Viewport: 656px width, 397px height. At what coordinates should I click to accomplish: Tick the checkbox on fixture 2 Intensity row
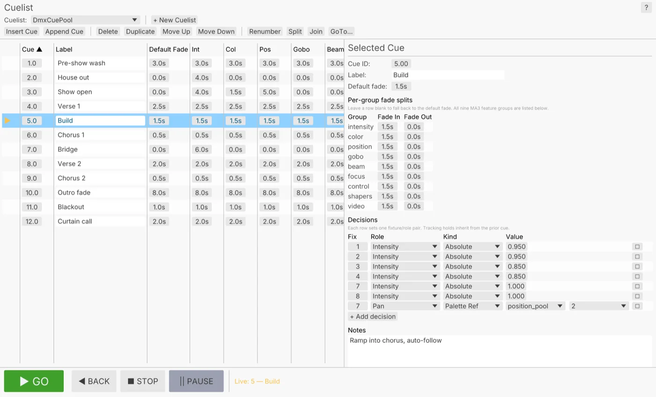click(x=637, y=257)
